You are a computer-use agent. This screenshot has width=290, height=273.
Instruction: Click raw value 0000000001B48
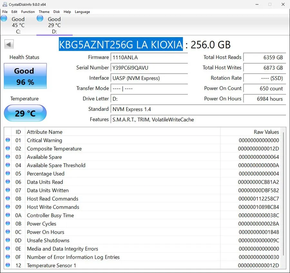[259, 232]
